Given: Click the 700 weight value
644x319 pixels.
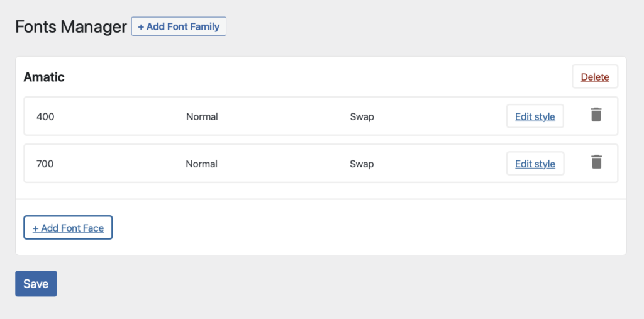Looking at the screenshot, I should [x=45, y=164].
